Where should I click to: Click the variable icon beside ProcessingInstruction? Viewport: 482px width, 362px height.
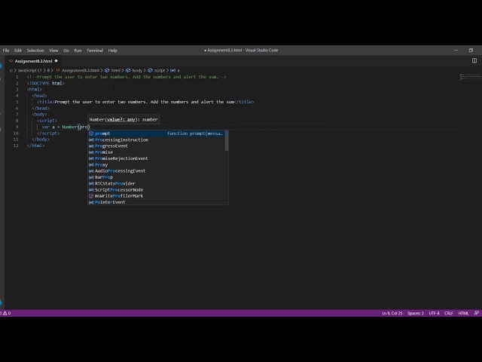click(x=91, y=140)
